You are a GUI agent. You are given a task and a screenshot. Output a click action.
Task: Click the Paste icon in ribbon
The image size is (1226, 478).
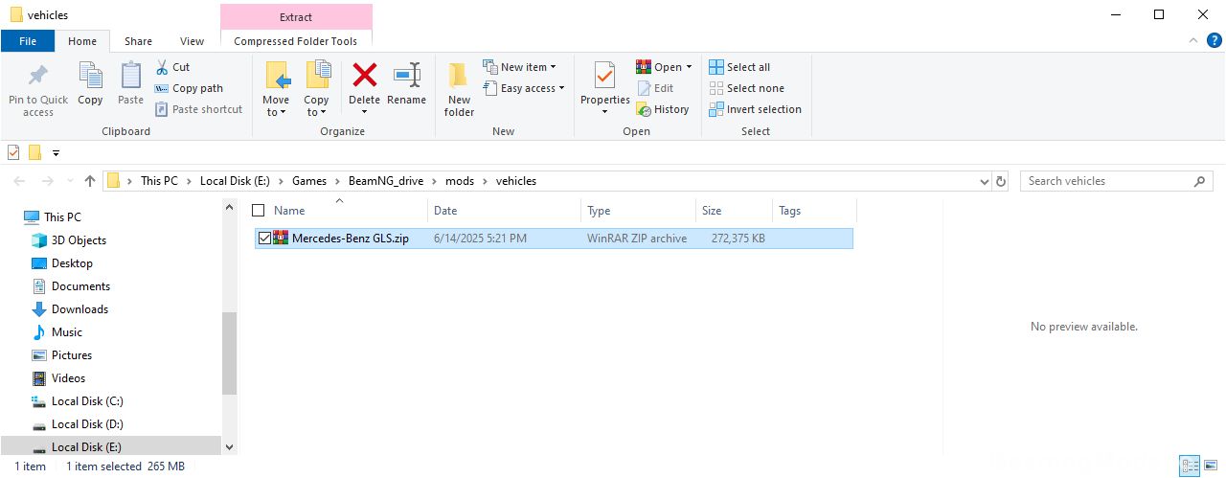point(130,75)
